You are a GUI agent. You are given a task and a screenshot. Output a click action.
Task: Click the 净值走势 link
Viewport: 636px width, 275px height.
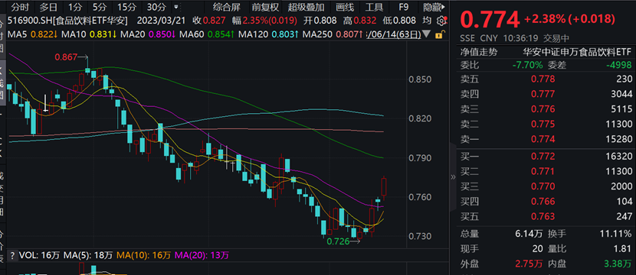tap(479, 52)
